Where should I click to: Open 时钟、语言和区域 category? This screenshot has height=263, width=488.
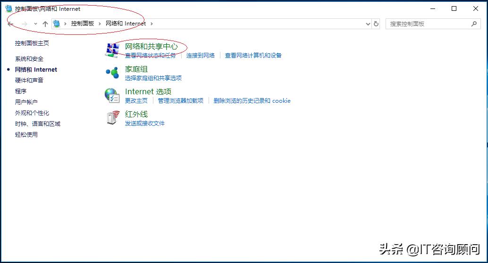click(x=38, y=124)
